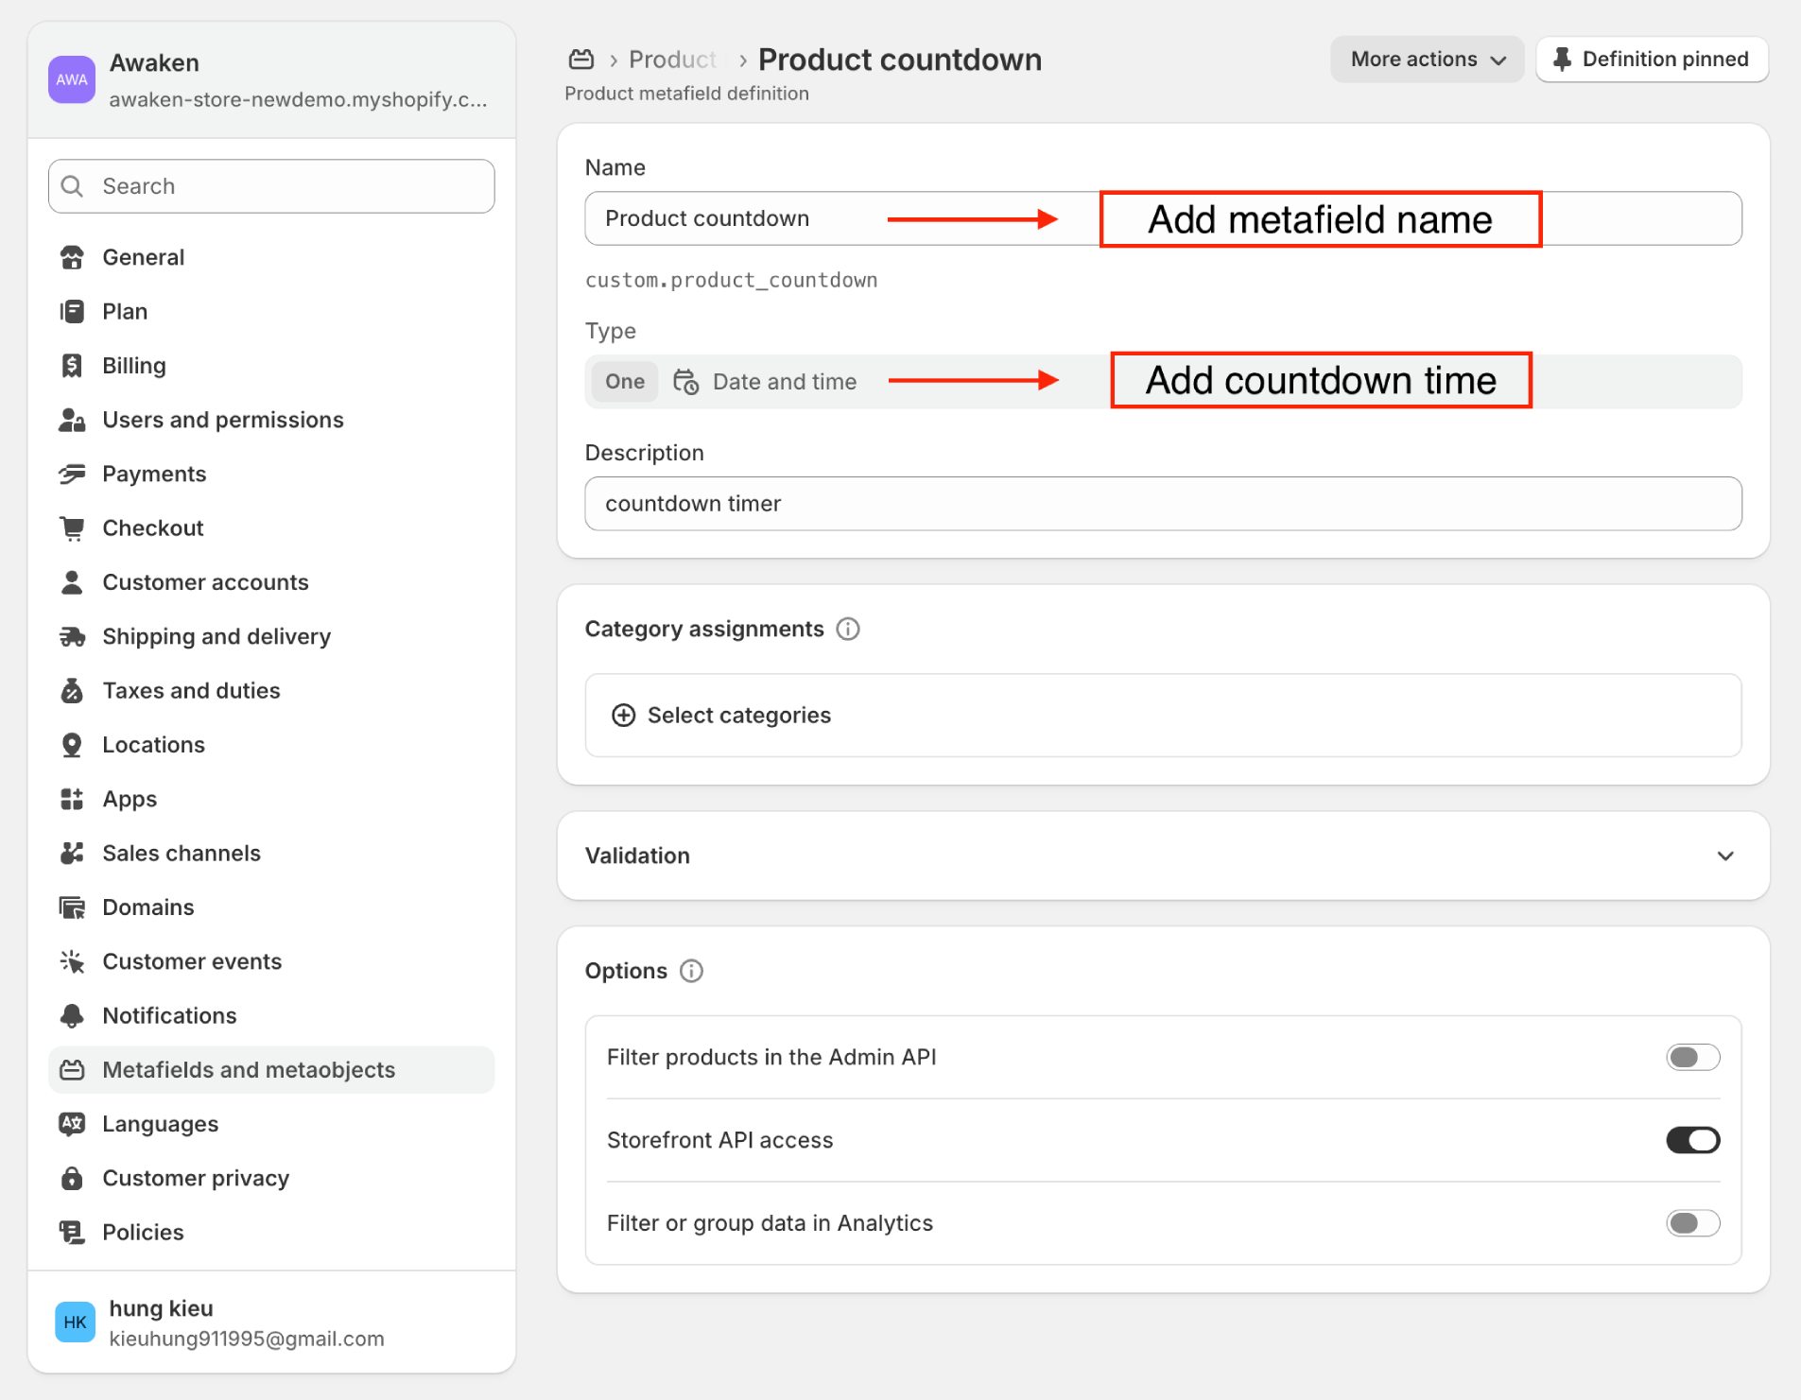Click the Date and time type field

coord(1163,382)
